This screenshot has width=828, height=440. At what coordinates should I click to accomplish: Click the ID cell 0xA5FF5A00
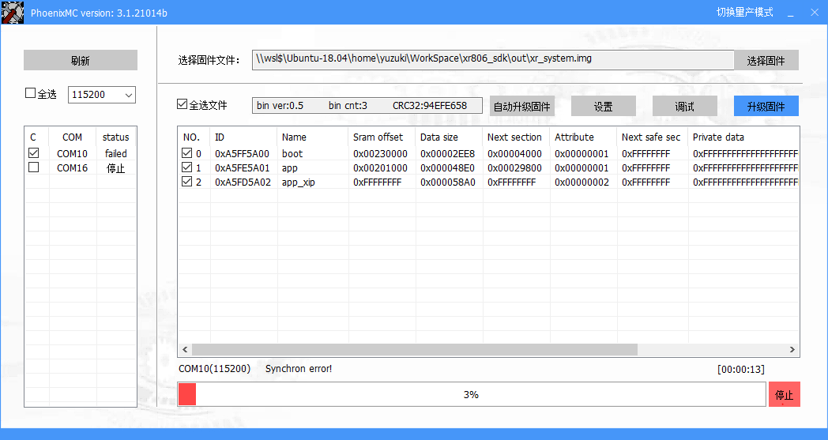click(x=242, y=154)
